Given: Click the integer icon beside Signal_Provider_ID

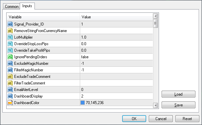Looking at the screenshot, I should pos(10,24).
